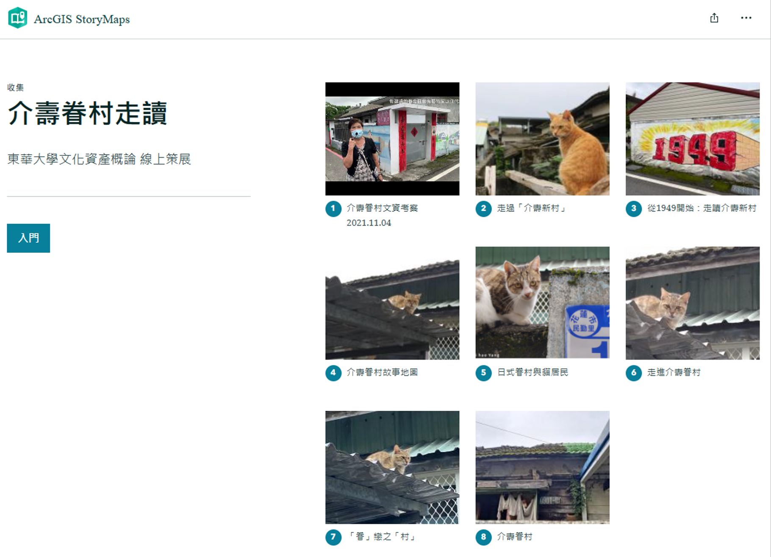Click the 入門 start button
The width and height of the screenshot is (771, 557).
(x=28, y=238)
